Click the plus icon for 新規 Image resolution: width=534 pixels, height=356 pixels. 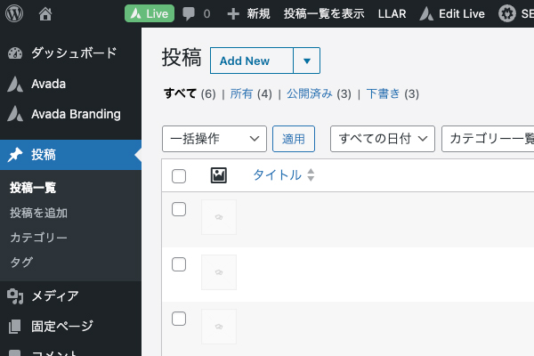click(233, 14)
